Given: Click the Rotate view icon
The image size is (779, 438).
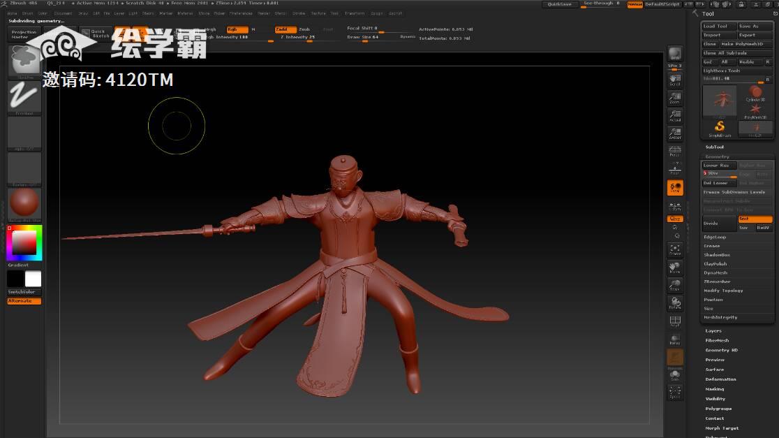Looking at the screenshot, I should click(x=674, y=303).
